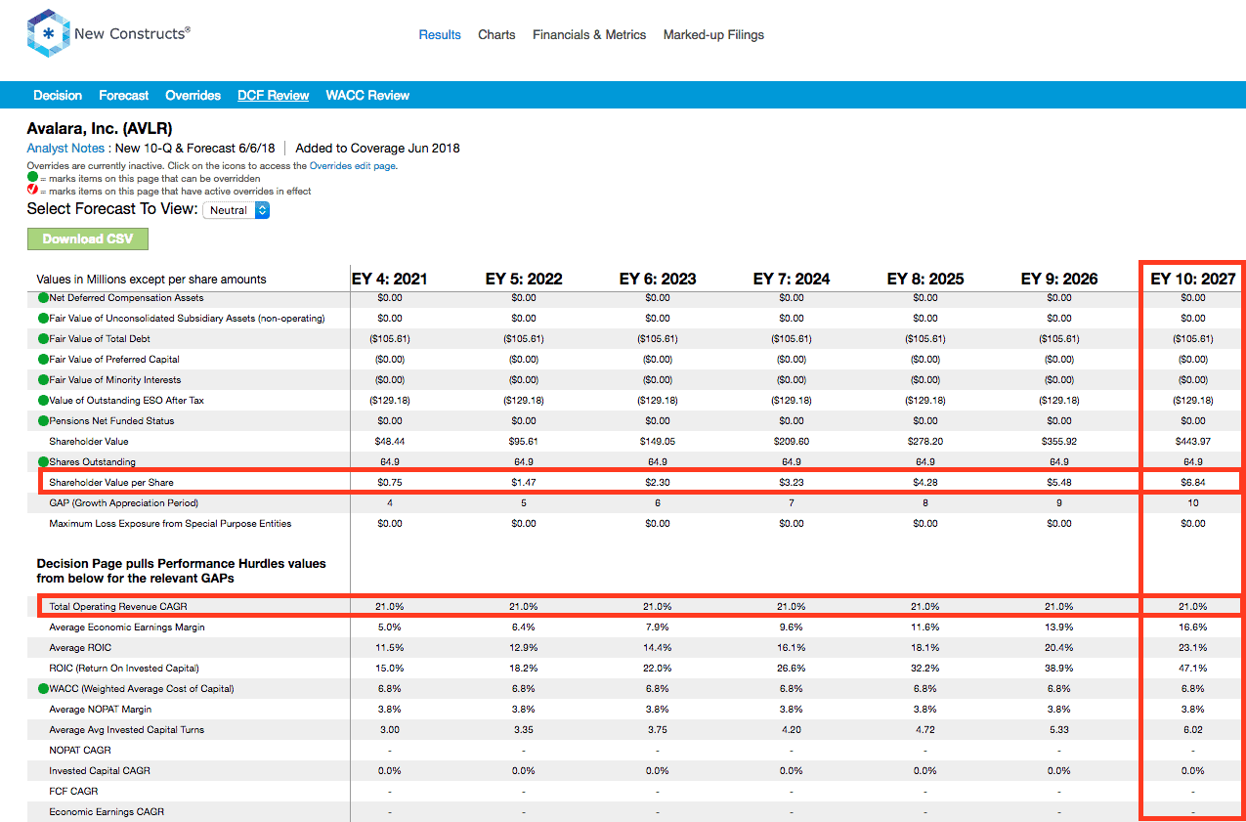Viewport: 1246px width, 822px height.
Task: Click green override dot for Fair Value of Preferred Capital
Action: [x=43, y=359]
